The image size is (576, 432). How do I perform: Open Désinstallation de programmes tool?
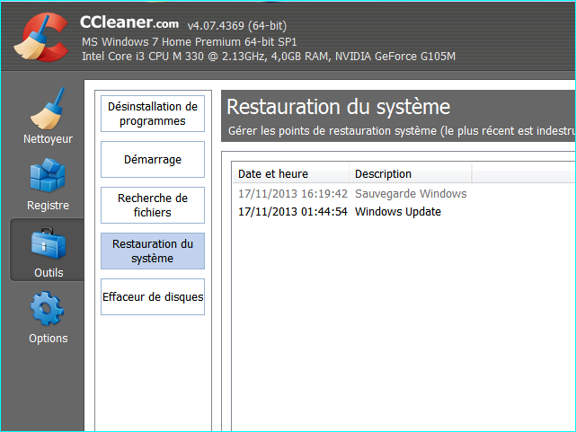[x=153, y=113]
